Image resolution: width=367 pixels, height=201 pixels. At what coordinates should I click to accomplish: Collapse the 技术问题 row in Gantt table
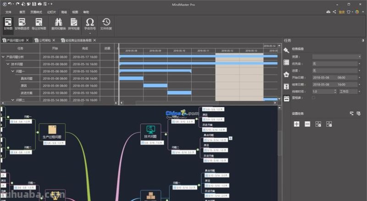coord(8,64)
